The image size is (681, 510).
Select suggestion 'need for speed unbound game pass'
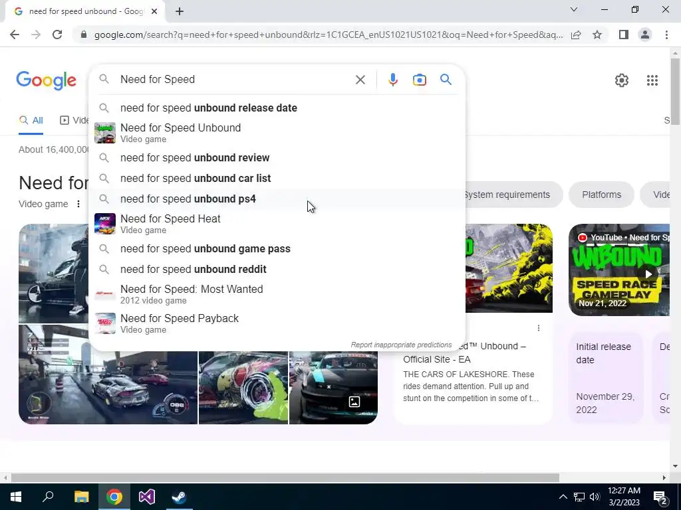tap(277, 249)
